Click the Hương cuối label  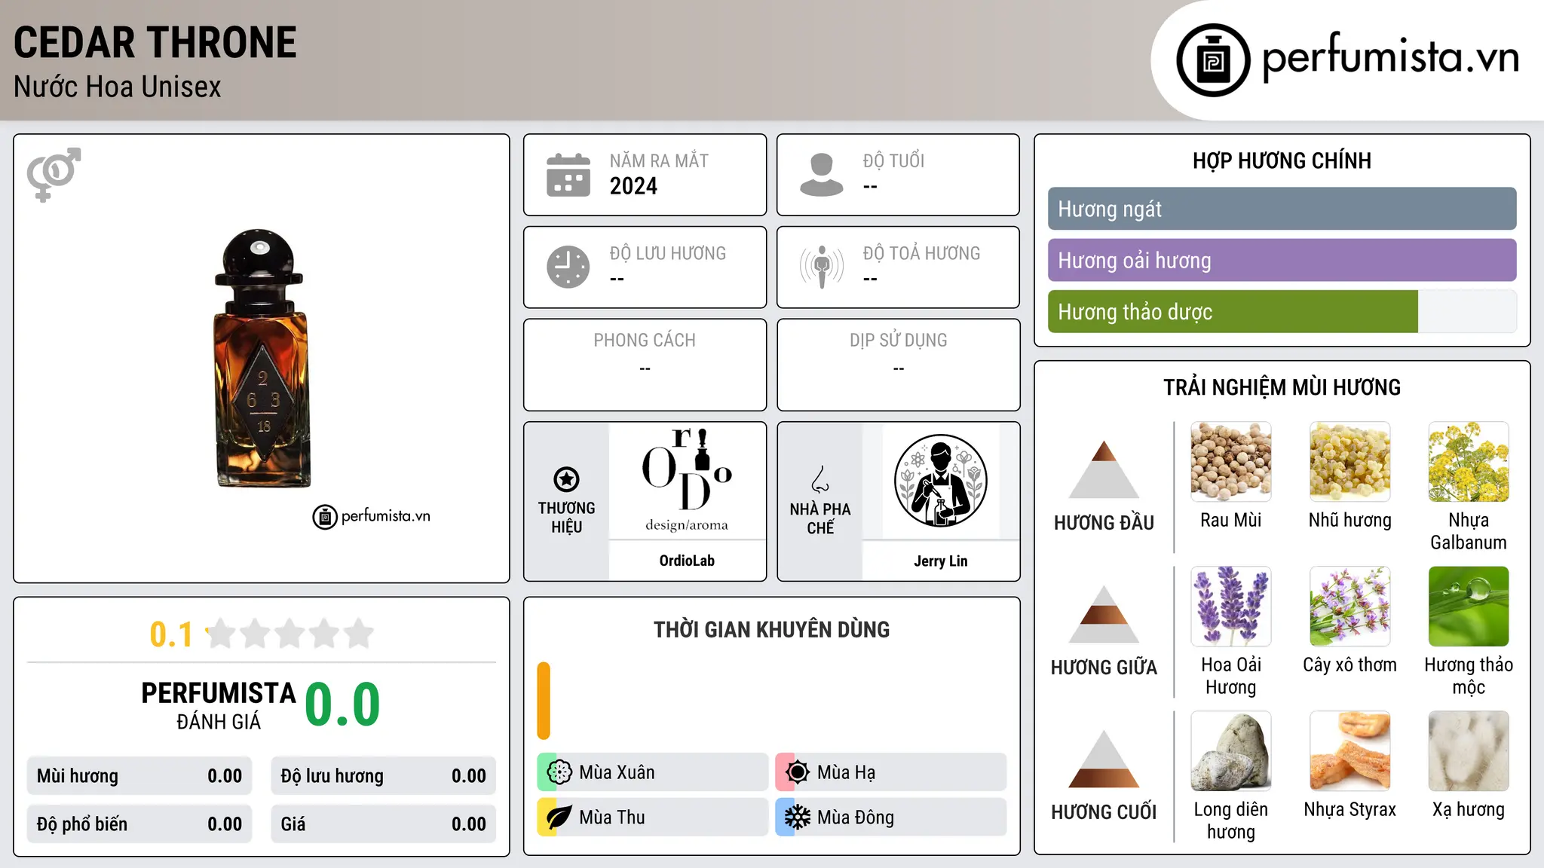pyautogui.click(x=1104, y=812)
